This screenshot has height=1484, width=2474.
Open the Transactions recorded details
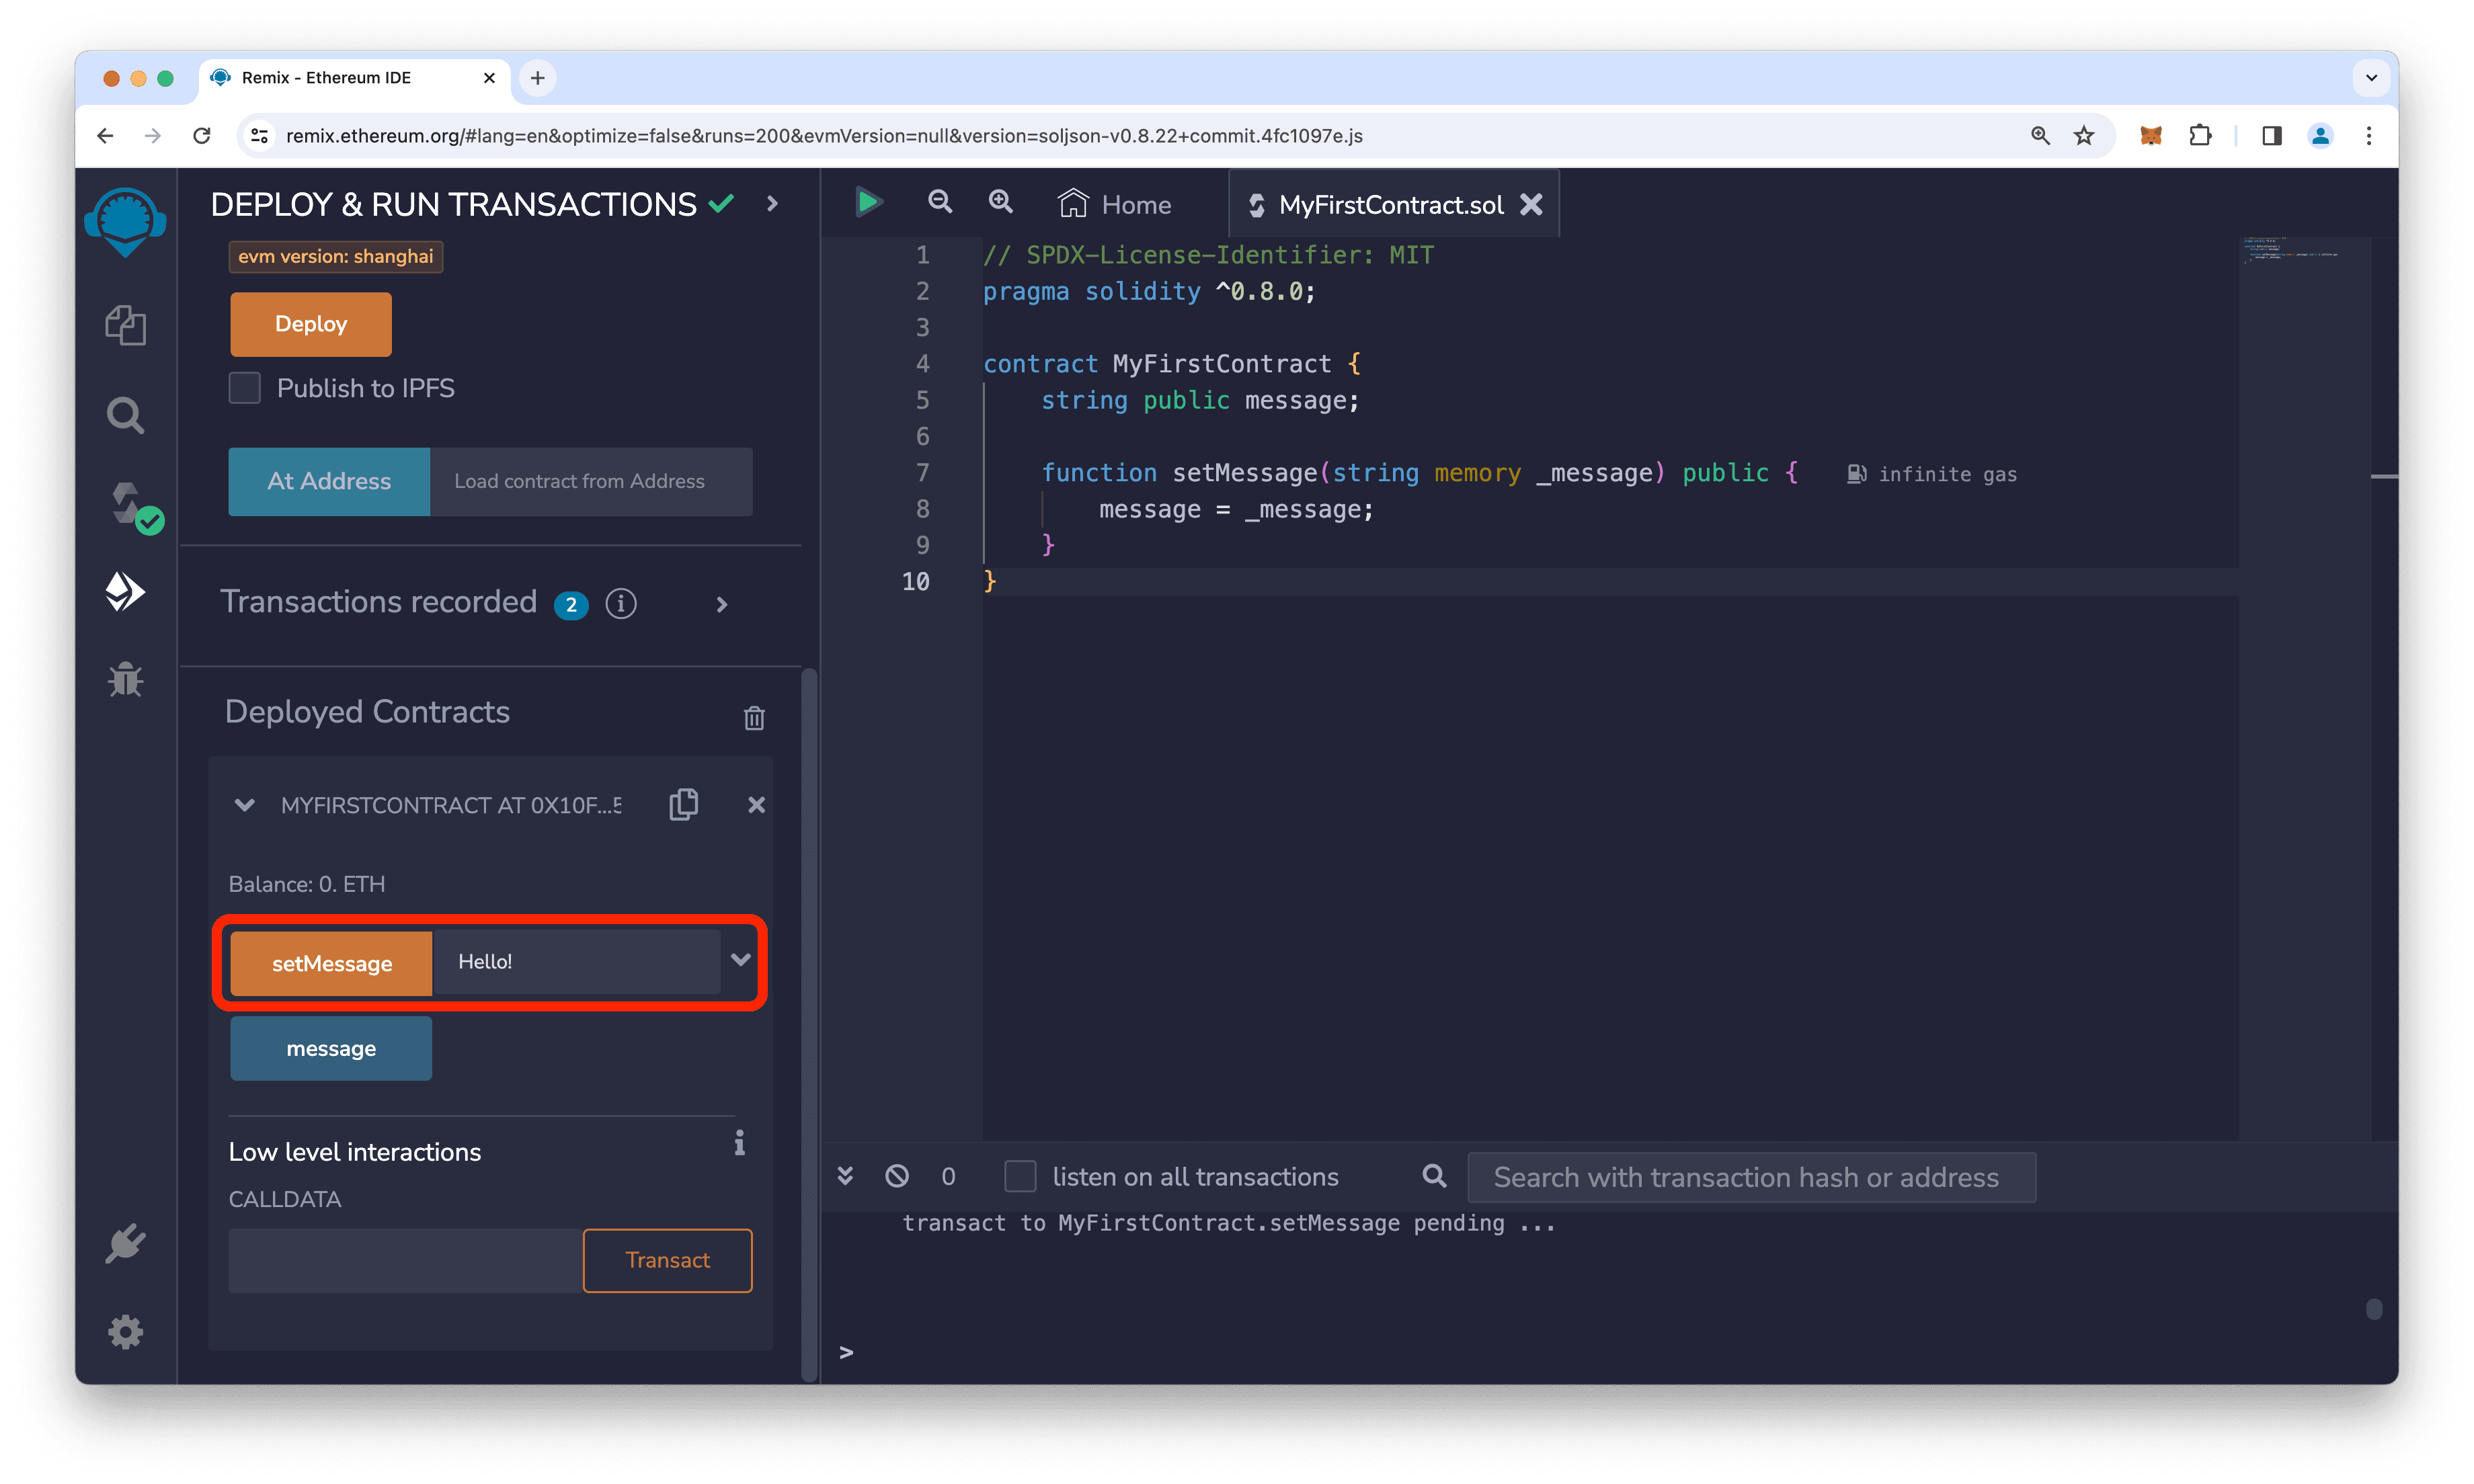click(721, 604)
